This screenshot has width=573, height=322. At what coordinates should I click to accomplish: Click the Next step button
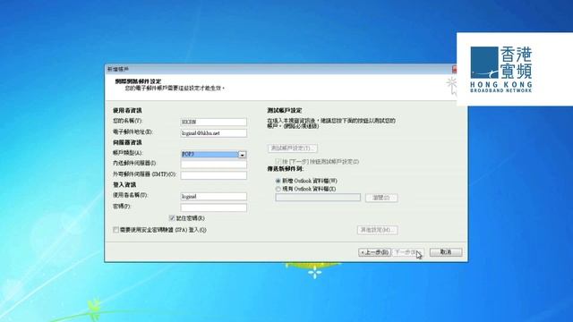(407, 252)
